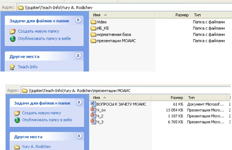Open the презентации МОАИС folder icon

tap(93, 41)
